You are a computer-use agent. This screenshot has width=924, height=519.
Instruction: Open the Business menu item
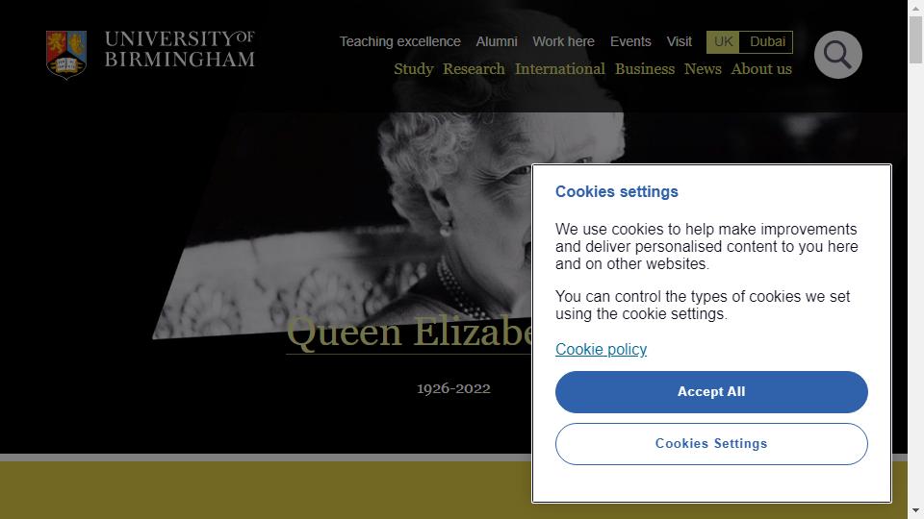pyautogui.click(x=645, y=69)
